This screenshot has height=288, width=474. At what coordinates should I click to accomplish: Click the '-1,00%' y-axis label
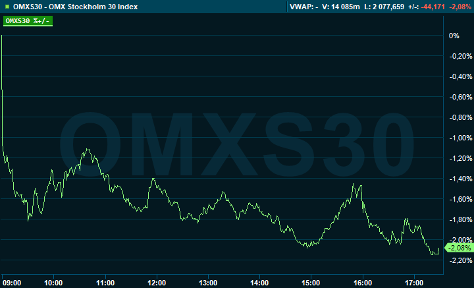(x=461, y=138)
